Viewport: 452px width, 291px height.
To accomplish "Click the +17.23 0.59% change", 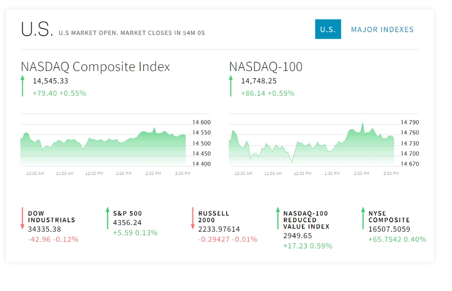I will (307, 246).
